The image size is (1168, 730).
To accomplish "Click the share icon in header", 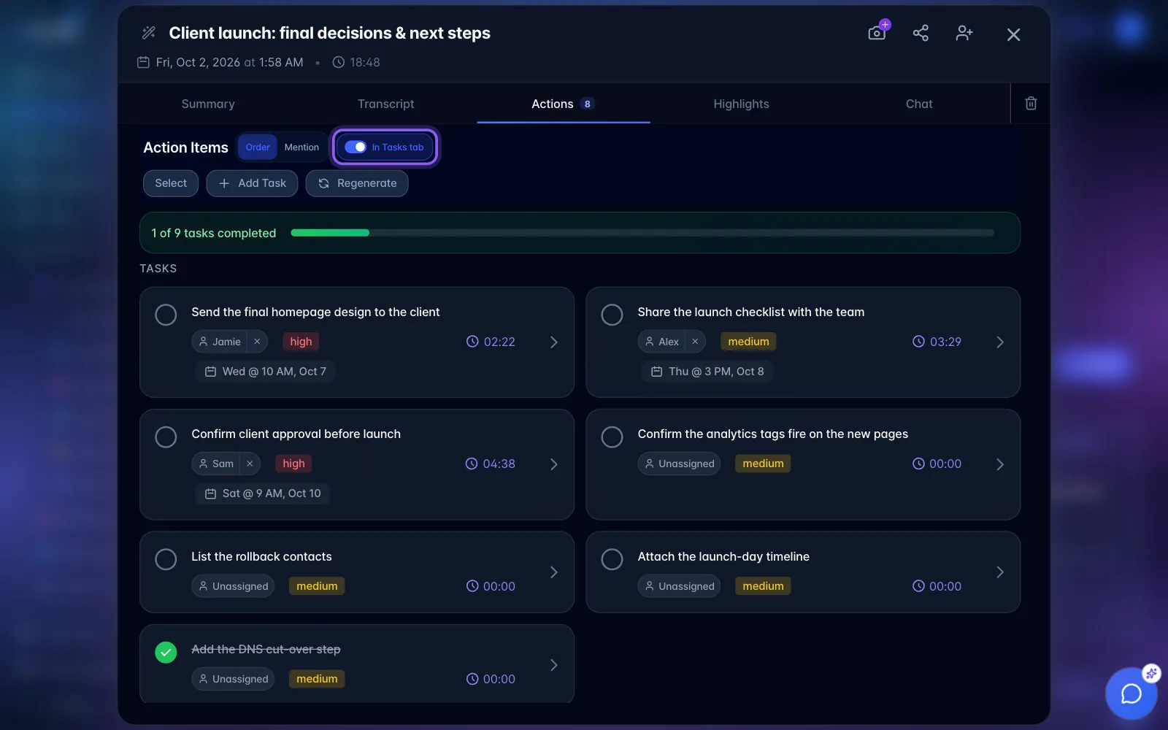I will coord(921,33).
